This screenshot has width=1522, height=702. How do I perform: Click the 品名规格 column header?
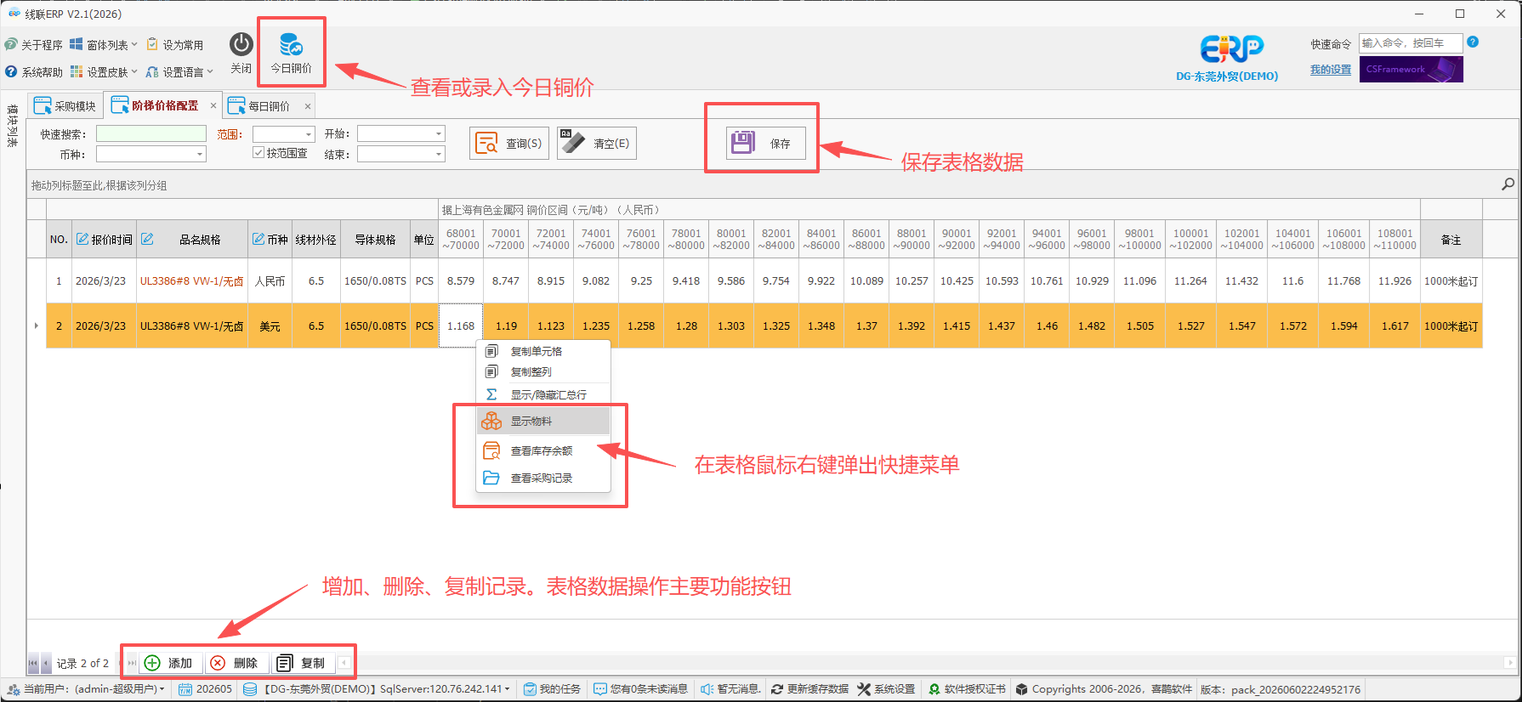(192, 240)
